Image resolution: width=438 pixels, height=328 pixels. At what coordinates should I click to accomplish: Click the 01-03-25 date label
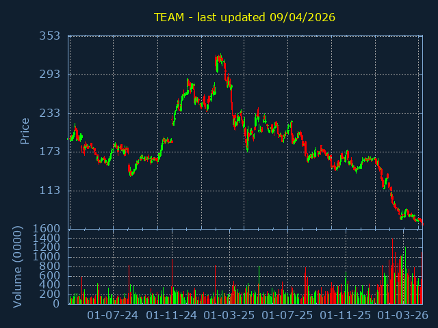[x=229, y=316]
